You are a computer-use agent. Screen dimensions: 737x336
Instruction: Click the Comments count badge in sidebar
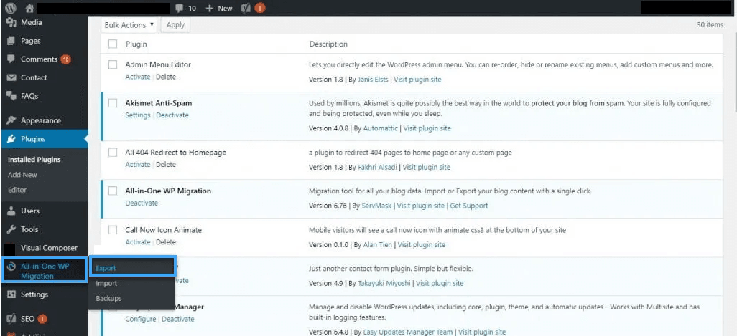[66, 59]
